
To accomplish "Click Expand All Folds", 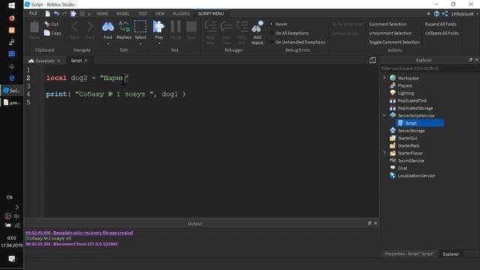I will coord(440,24).
